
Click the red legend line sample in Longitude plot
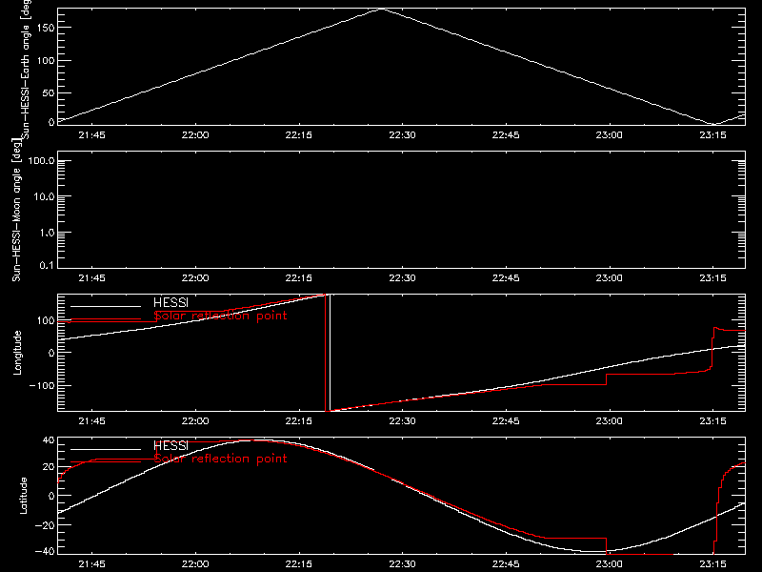[x=106, y=319]
